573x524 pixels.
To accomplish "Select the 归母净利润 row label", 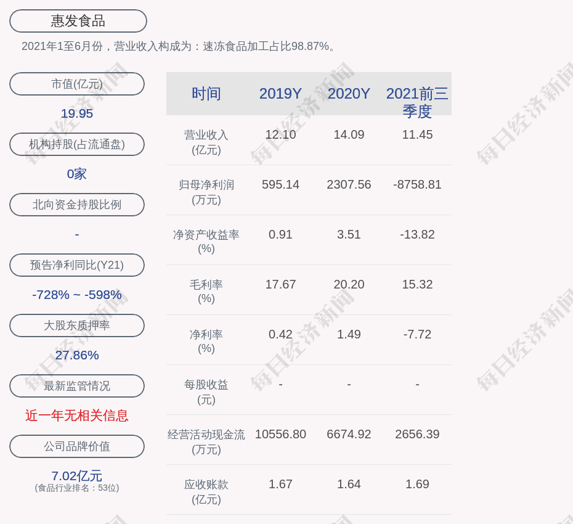I will (x=206, y=192).
